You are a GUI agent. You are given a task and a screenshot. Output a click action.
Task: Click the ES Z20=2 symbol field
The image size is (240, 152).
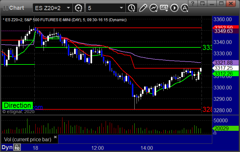(52, 8)
